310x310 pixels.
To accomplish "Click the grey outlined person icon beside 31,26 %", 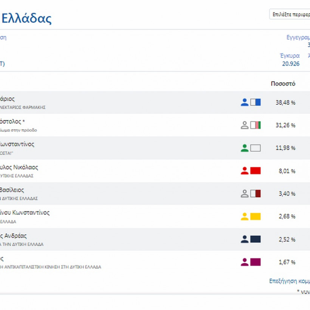I will [x=245, y=125].
